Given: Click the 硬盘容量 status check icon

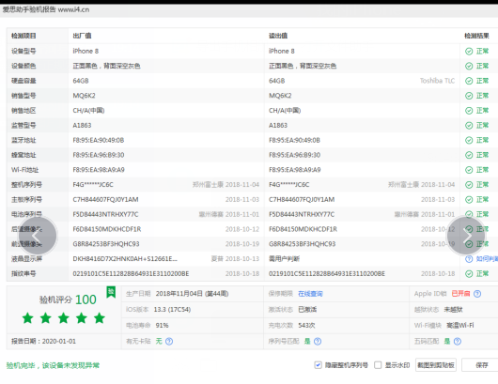Looking at the screenshot, I should click(469, 81).
